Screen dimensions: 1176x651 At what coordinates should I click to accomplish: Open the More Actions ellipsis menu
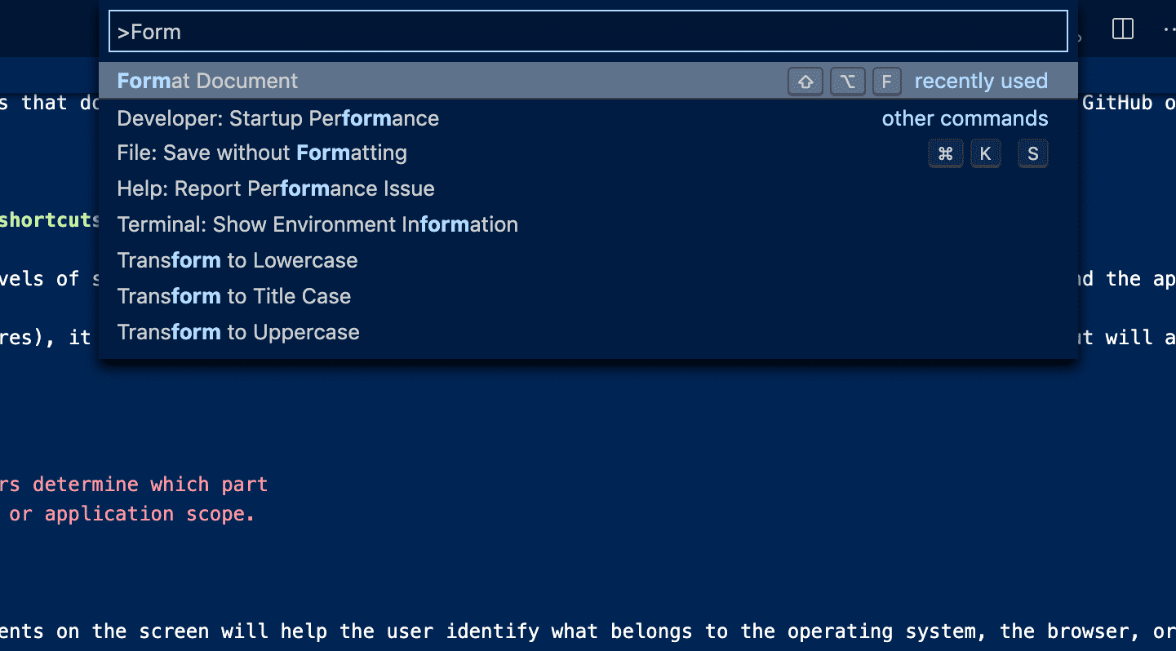(x=1169, y=29)
